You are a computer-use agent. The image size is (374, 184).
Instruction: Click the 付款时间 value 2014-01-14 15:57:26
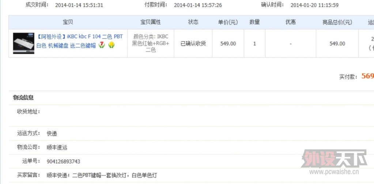198,5
